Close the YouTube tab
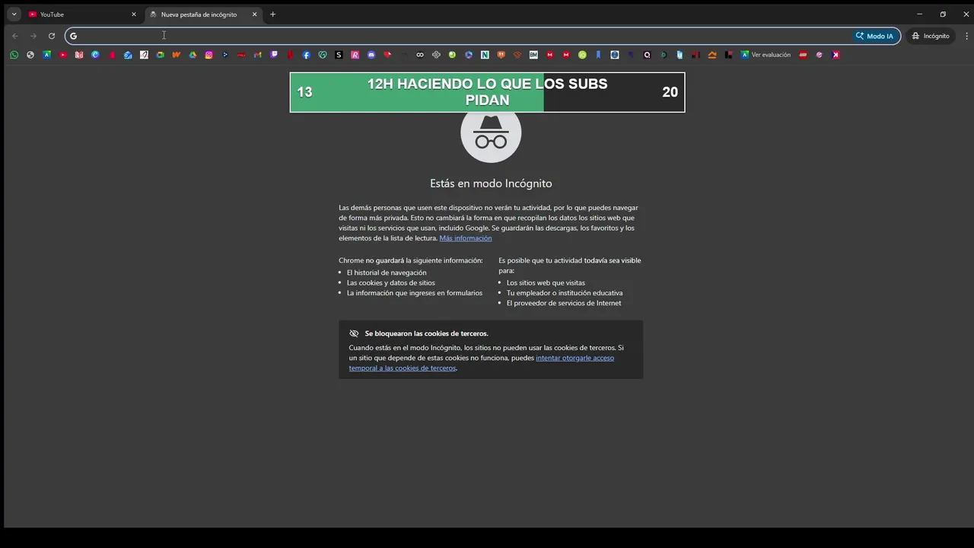This screenshot has width=974, height=548. pyautogui.click(x=134, y=14)
